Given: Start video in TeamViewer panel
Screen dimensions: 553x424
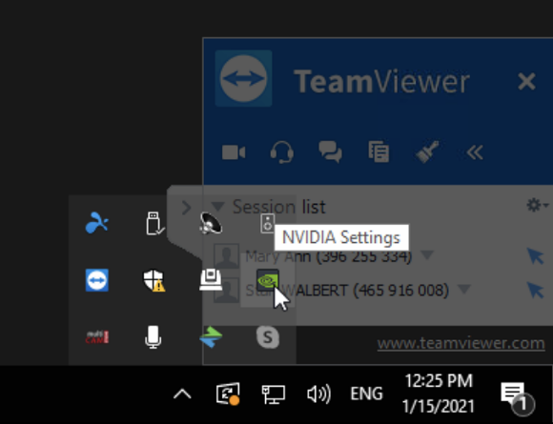Looking at the screenshot, I should (x=234, y=152).
